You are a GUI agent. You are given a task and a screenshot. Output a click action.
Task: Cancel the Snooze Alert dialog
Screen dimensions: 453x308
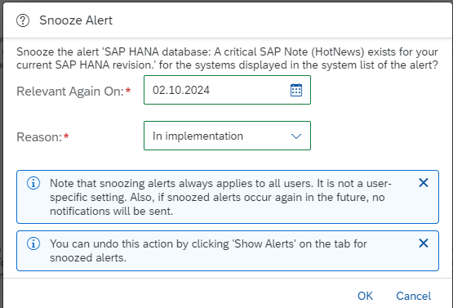tap(414, 296)
